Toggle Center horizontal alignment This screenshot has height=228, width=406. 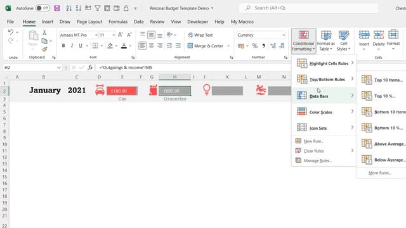click(152, 46)
